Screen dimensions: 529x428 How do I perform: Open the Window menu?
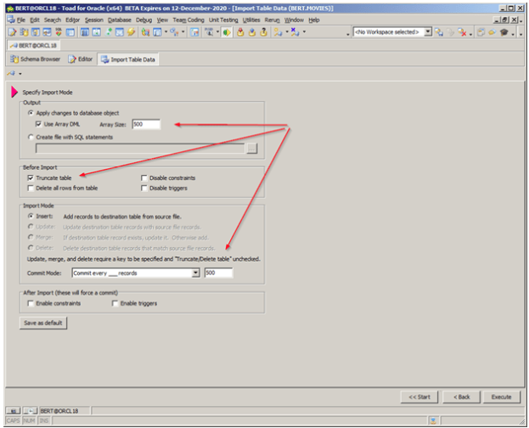294,20
